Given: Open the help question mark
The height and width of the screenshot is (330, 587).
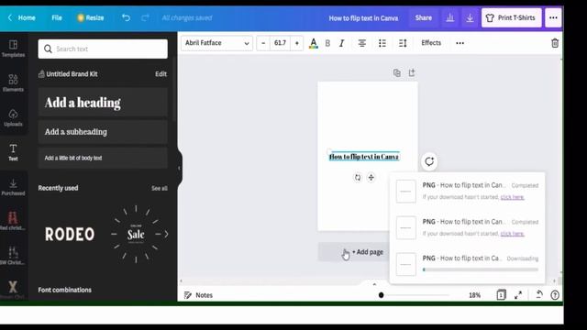Looking at the screenshot, I should point(555,295).
